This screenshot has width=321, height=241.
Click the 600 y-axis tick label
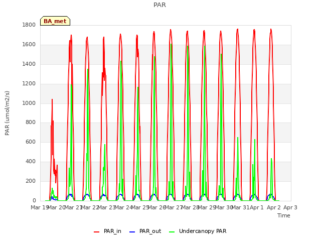(x=31, y=142)
